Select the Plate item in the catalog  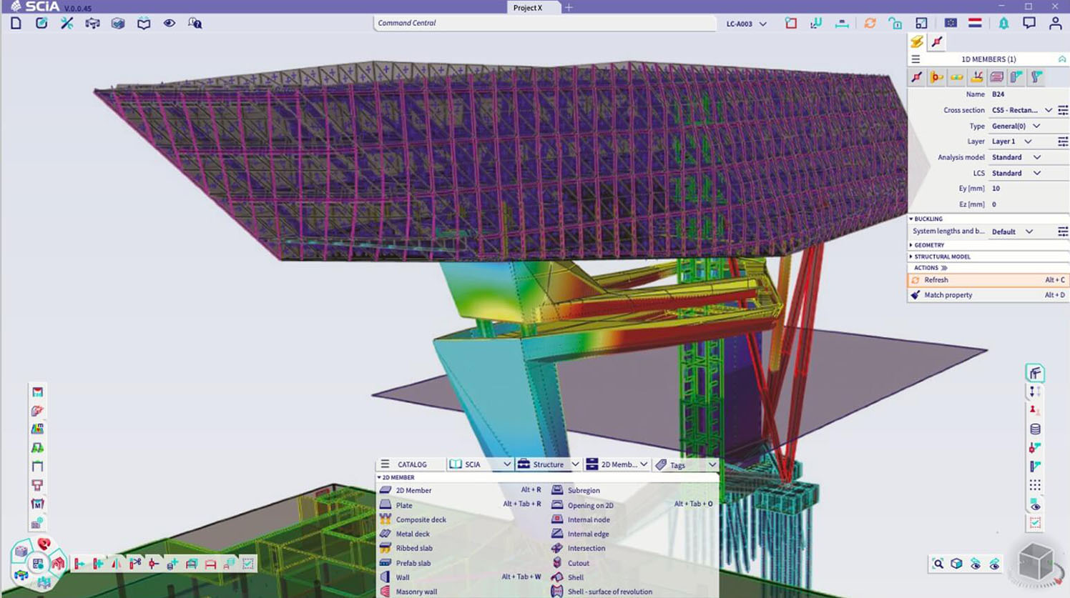404,505
